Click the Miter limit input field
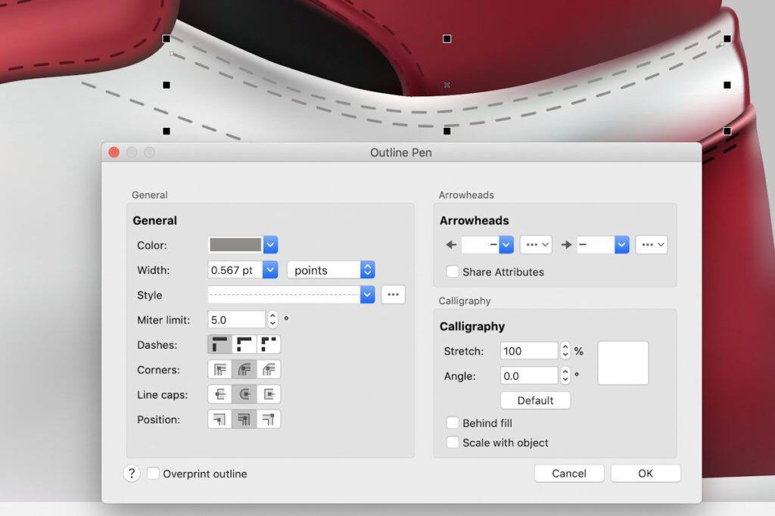775x516 pixels. click(236, 320)
